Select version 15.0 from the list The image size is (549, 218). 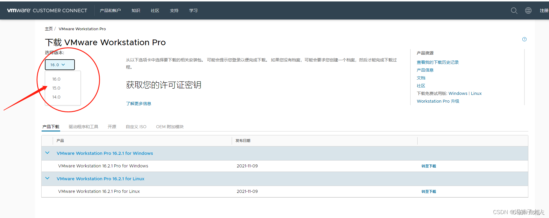click(56, 88)
